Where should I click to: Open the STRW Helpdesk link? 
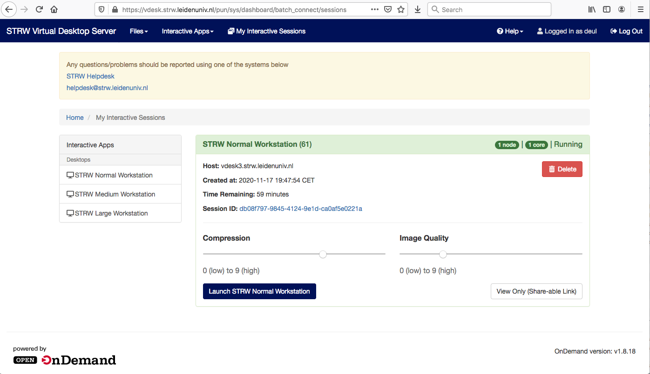point(90,76)
